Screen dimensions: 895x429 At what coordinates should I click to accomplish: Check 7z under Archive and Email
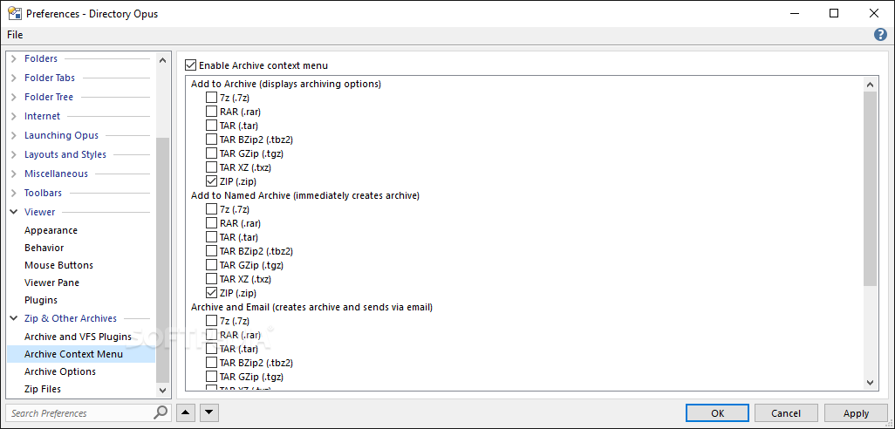click(212, 321)
